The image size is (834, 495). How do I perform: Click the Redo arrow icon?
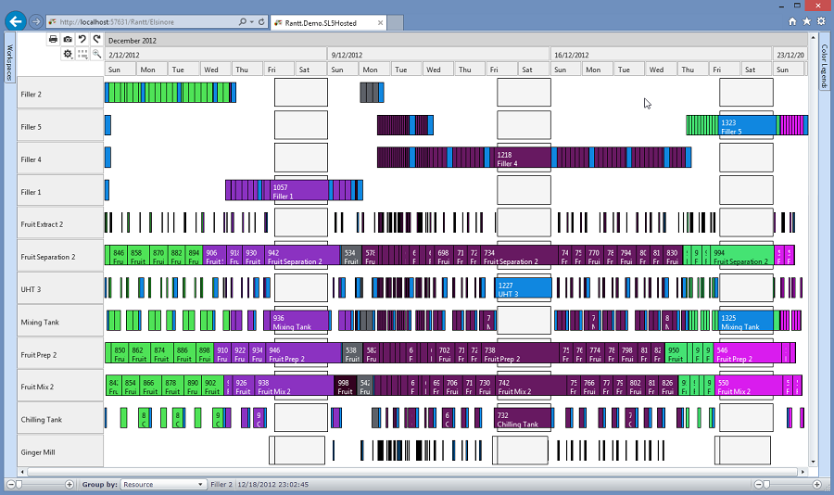pyautogui.click(x=96, y=40)
